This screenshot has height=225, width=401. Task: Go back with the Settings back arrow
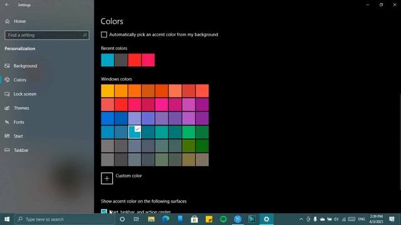point(7,4)
